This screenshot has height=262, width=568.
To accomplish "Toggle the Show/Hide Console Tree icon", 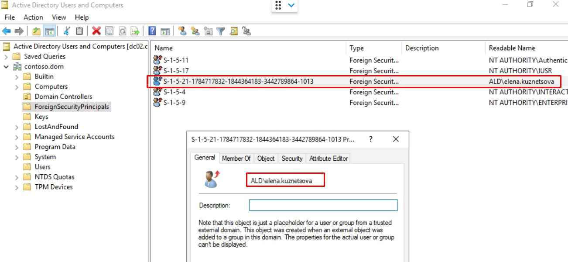I will point(50,31).
